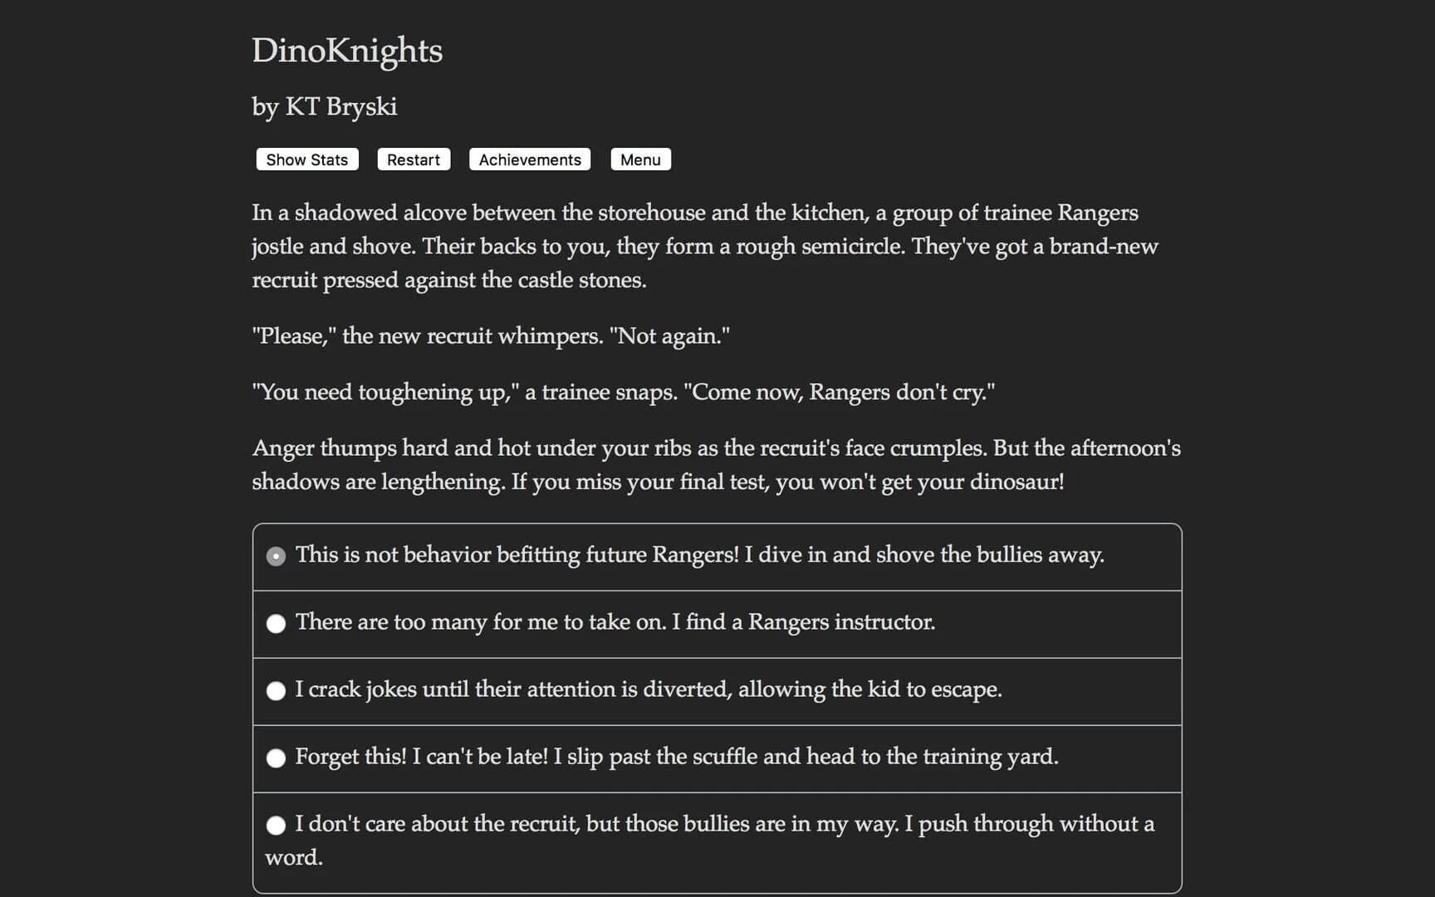1435x897 pixels.
Task: Click the Restart button in the toolbar row
Action: (413, 159)
